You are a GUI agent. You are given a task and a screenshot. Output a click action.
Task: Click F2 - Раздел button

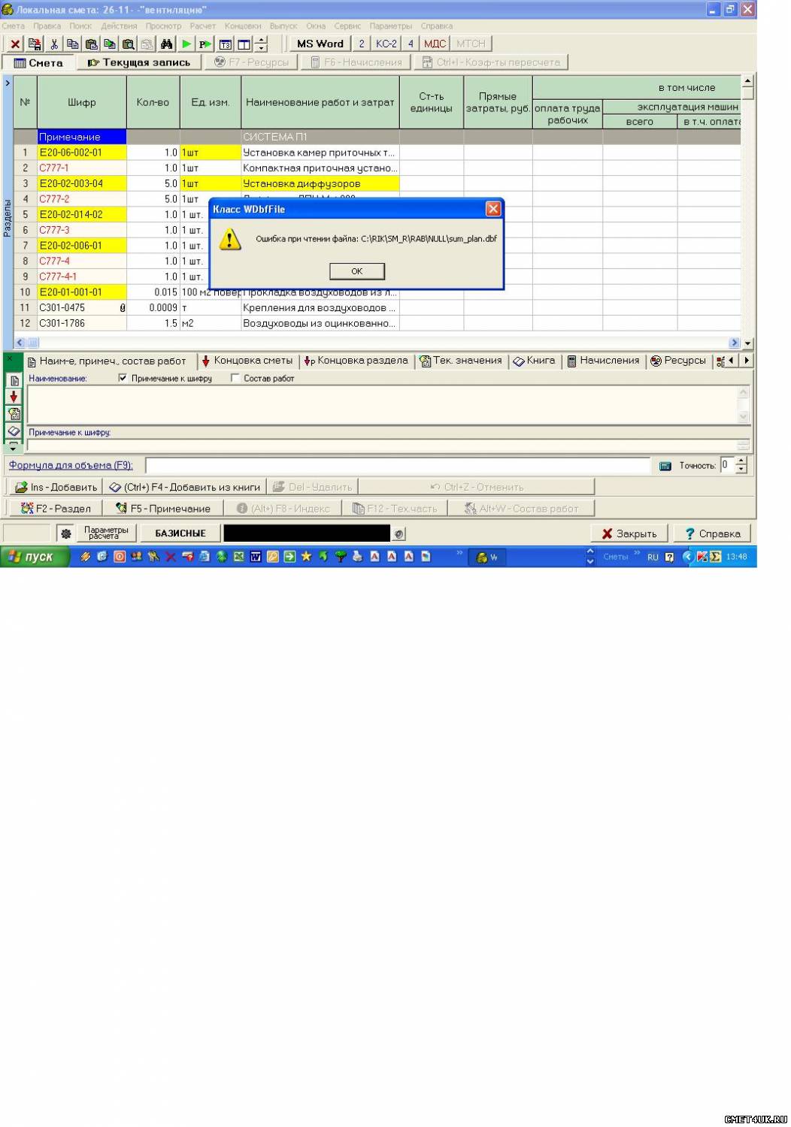pos(55,508)
